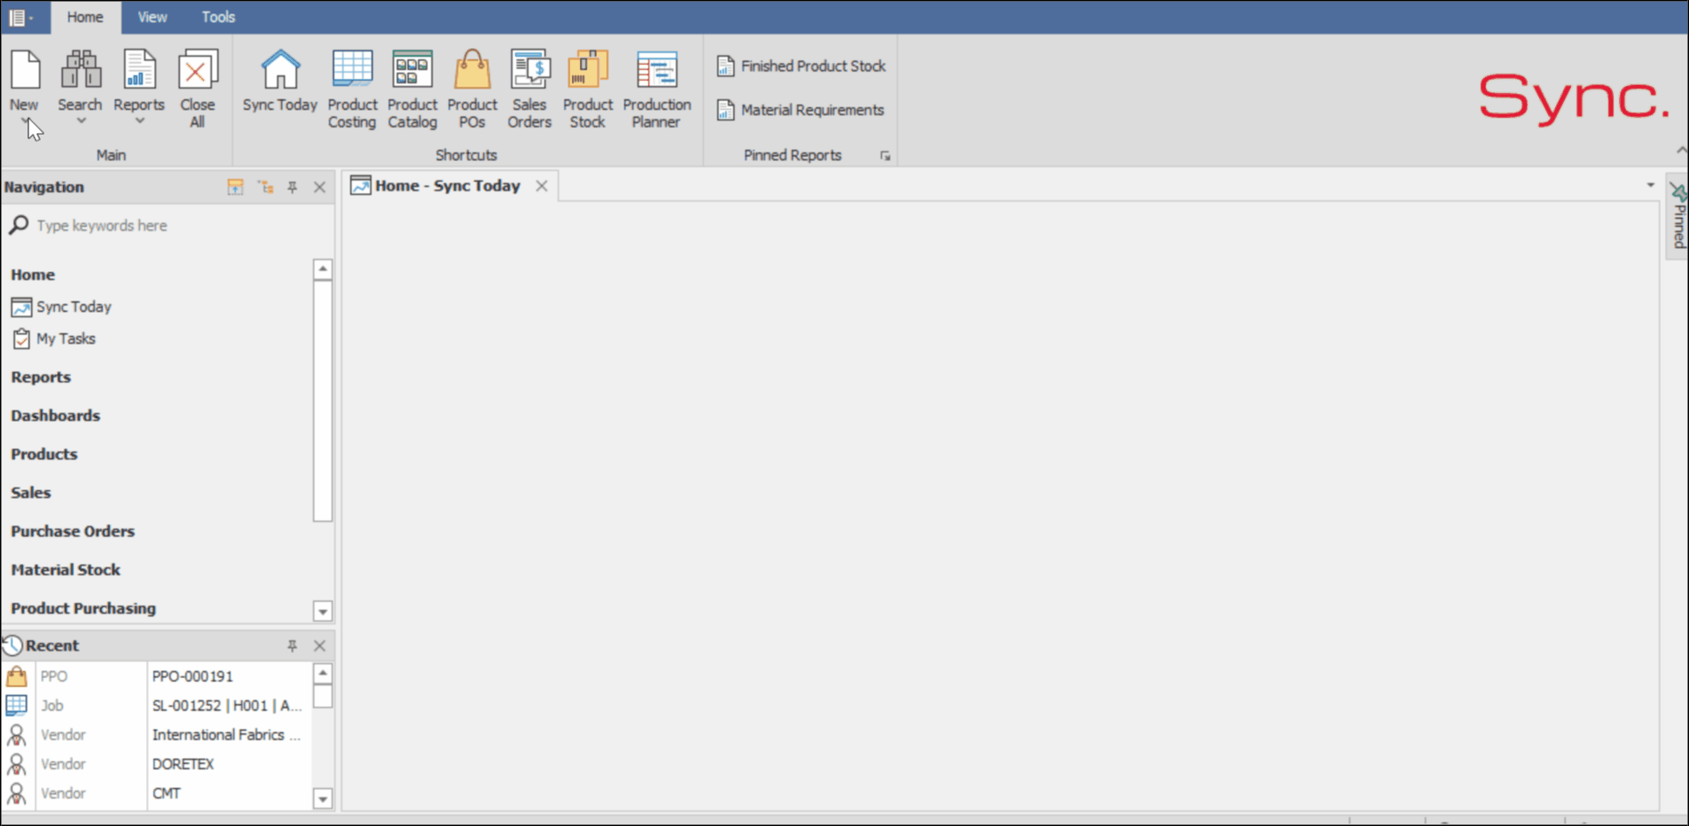1689x826 pixels.
Task: Expand the Search dropdown arrow
Action: [x=81, y=121]
